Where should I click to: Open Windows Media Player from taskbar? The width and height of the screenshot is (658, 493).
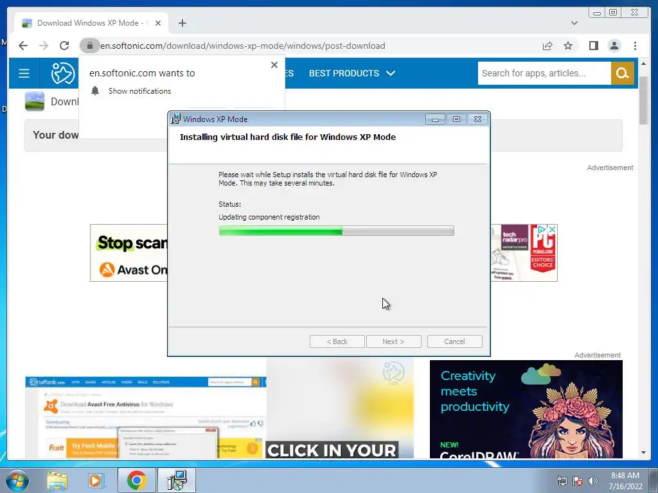click(x=96, y=480)
